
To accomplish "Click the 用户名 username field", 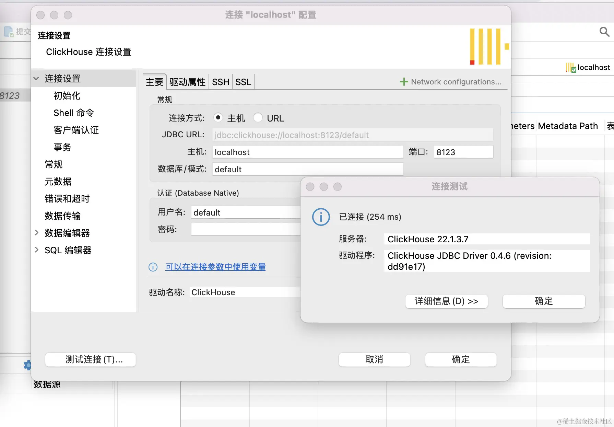I will [246, 212].
